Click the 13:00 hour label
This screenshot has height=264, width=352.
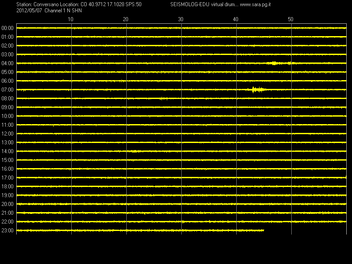click(7, 143)
